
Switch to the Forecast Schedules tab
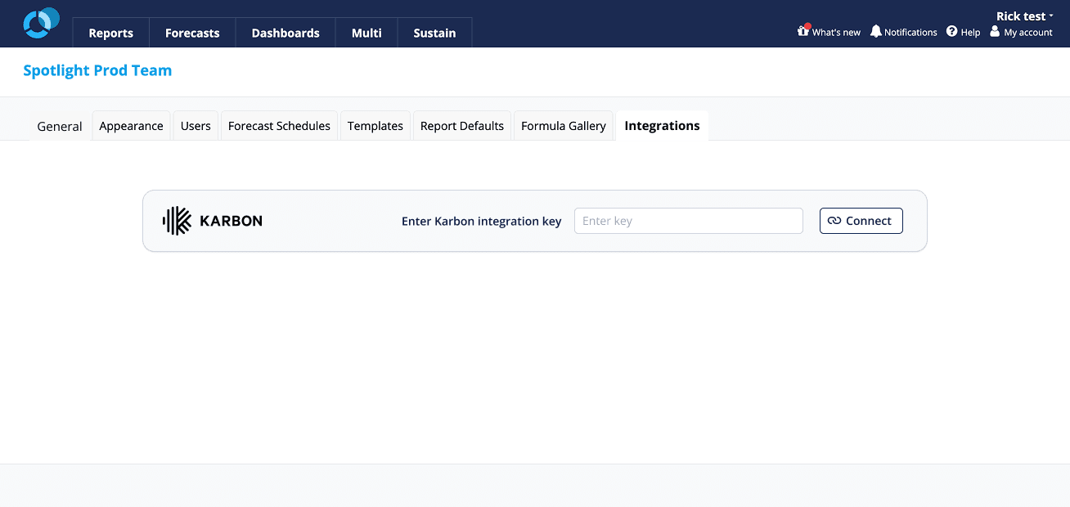click(x=279, y=126)
